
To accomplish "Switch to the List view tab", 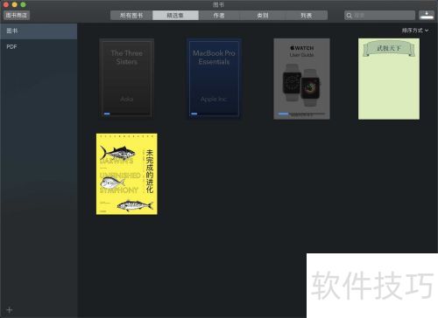I will [307, 16].
